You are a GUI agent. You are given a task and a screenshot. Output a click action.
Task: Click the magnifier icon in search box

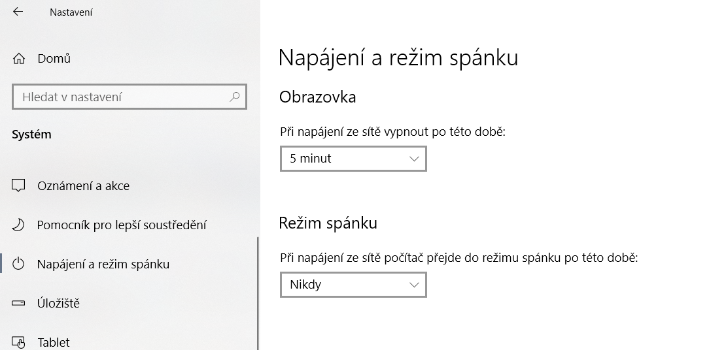235,97
